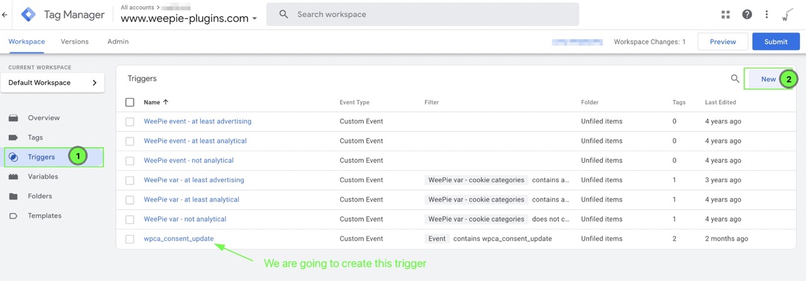This screenshot has height=281, width=806.
Task: Click the Folder column header
Action: 589,102
